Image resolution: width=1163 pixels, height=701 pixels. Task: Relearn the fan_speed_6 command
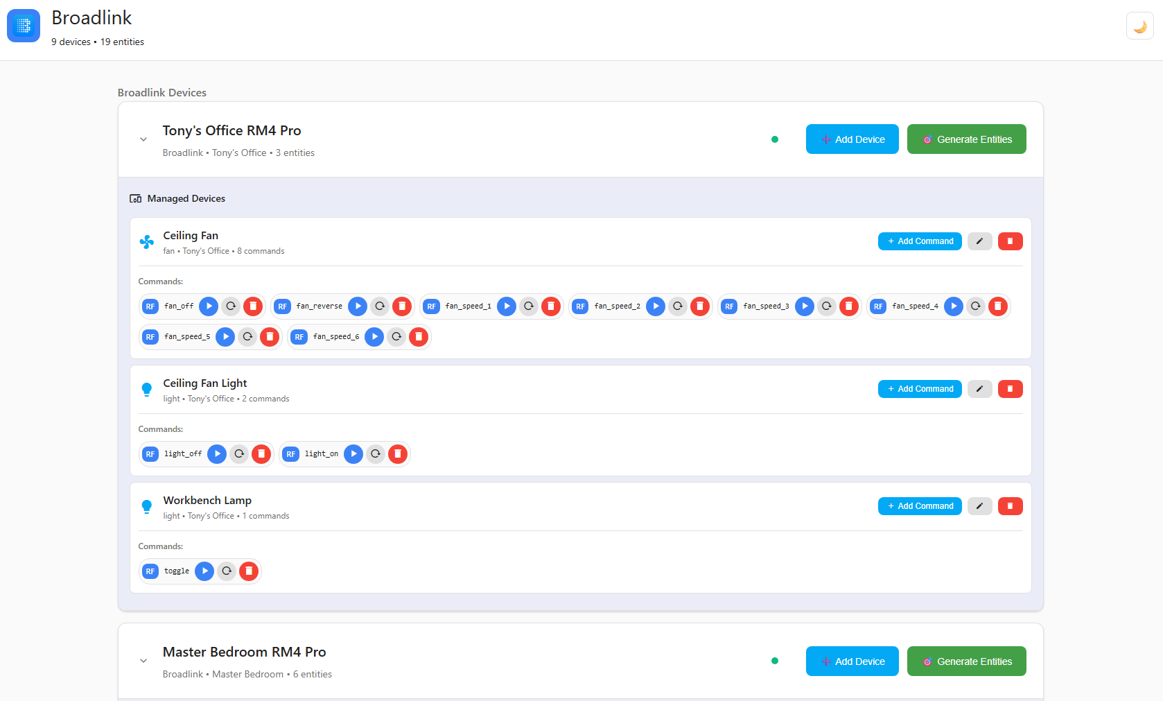tap(396, 336)
